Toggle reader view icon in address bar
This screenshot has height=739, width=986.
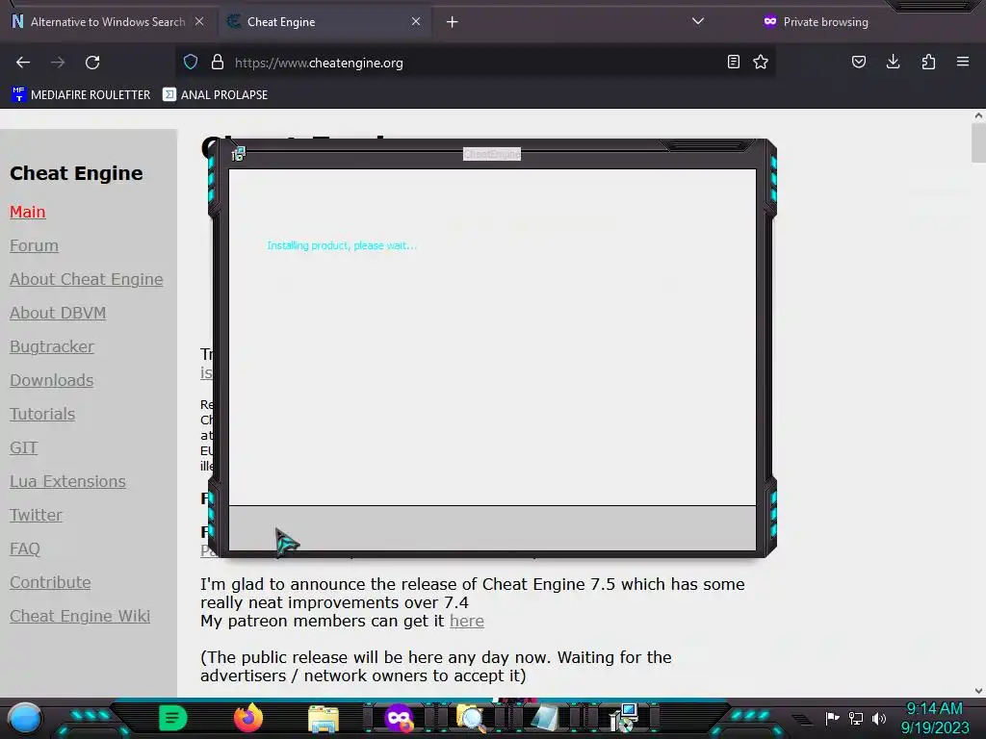coord(733,63)
